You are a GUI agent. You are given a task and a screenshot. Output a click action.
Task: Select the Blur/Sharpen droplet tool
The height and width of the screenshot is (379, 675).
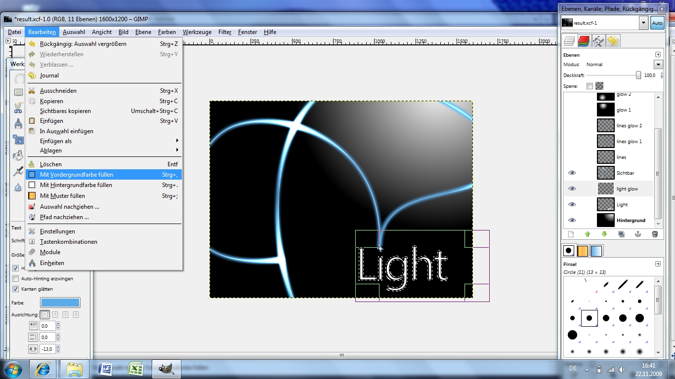(18, 187)
